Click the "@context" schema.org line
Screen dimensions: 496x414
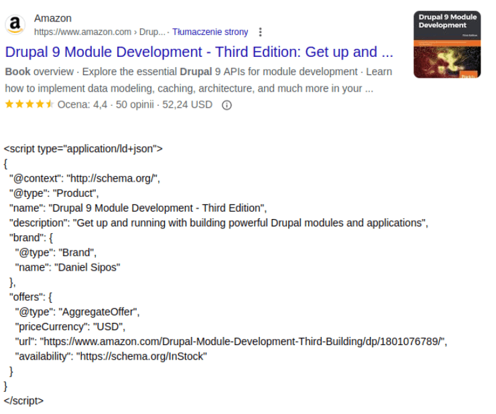coord(84,178)
